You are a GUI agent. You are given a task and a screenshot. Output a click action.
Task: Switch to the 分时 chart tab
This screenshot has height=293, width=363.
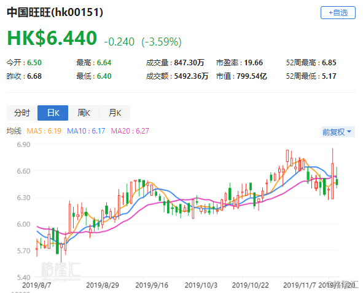22,113
